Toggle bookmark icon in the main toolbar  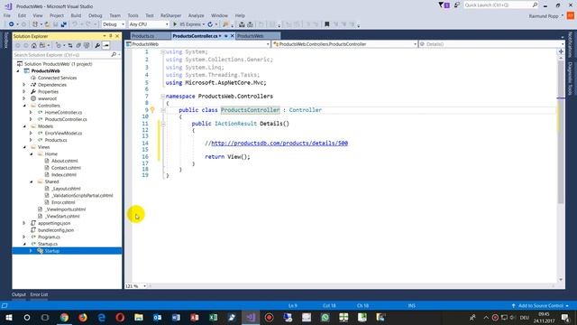click(x=326, y=24)
